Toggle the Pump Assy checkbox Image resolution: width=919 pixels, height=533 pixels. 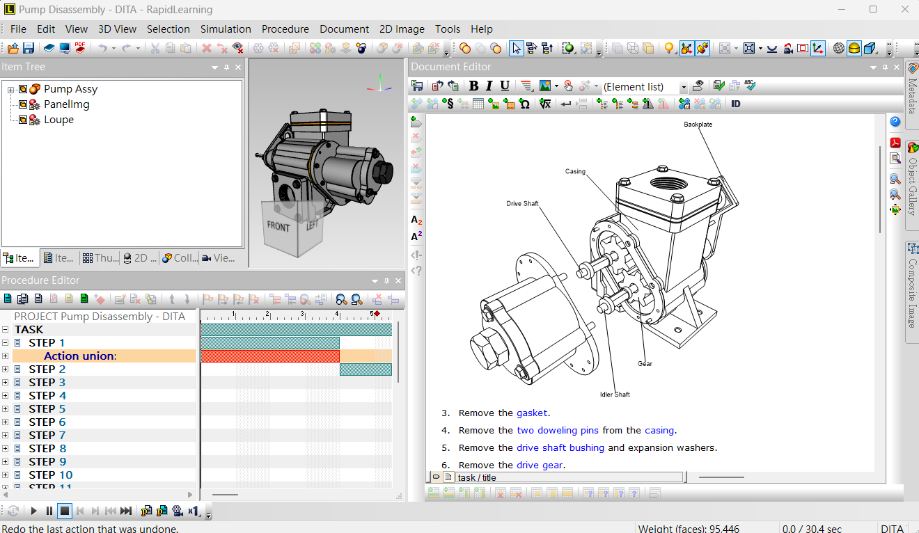pyautogui.click(x=23, y=89)
